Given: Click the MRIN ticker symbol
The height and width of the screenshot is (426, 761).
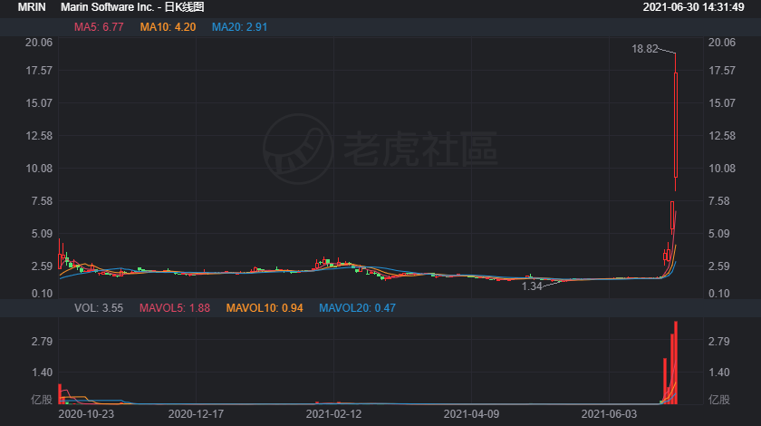Looking at the screenshot, I should (x=32, y=7).
